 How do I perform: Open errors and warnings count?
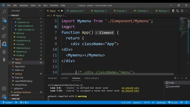pyautogui.click(x=24, y=103)
